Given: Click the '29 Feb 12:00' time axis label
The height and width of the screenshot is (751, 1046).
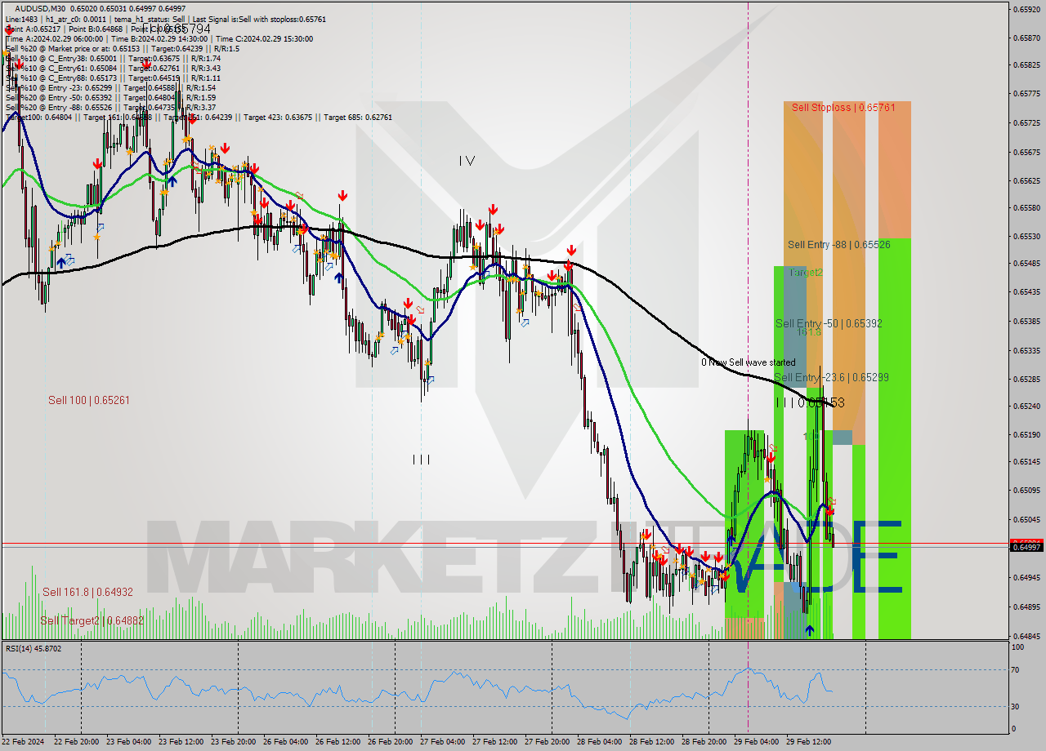Looking at the screenshot, I should point(808,742).
